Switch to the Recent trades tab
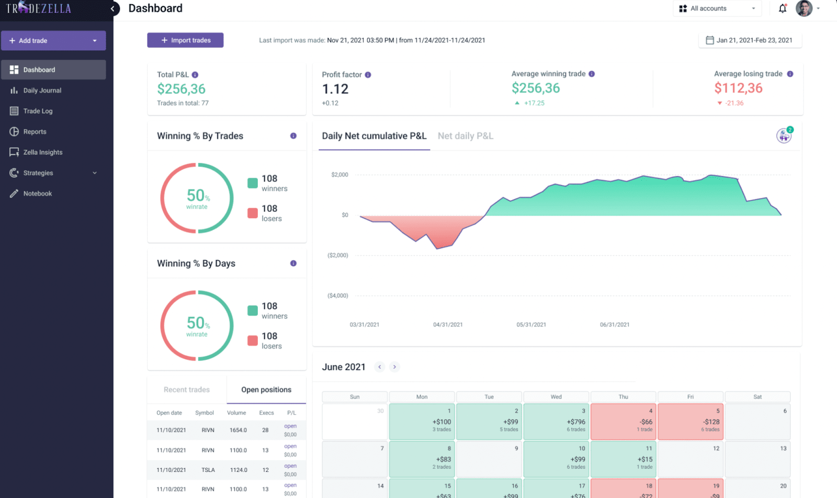 coord(186,390)
